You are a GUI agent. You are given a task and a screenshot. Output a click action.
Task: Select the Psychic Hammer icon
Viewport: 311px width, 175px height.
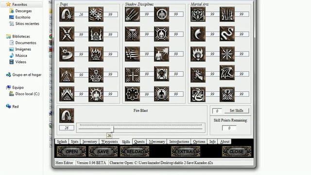(132, 34)
